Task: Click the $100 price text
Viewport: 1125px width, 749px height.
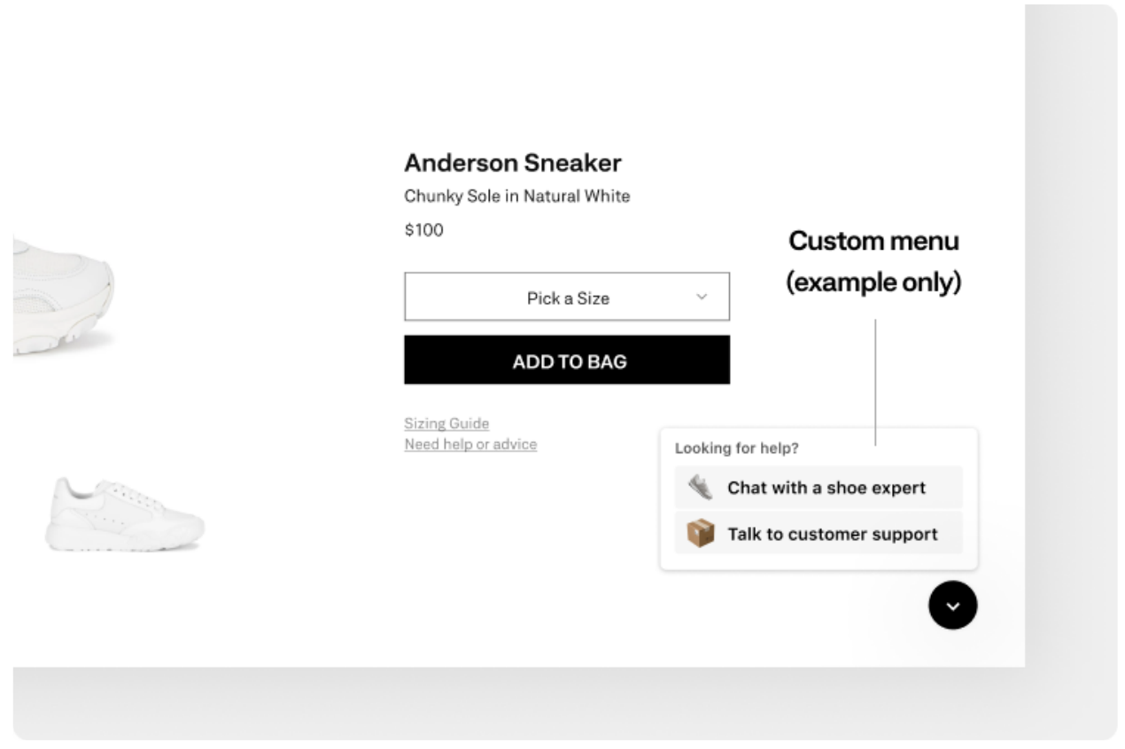Action: click(x=423, y=230)
